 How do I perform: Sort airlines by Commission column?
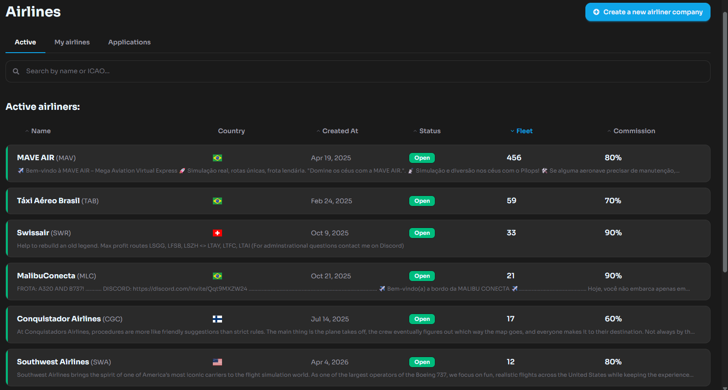pos(631,131)
